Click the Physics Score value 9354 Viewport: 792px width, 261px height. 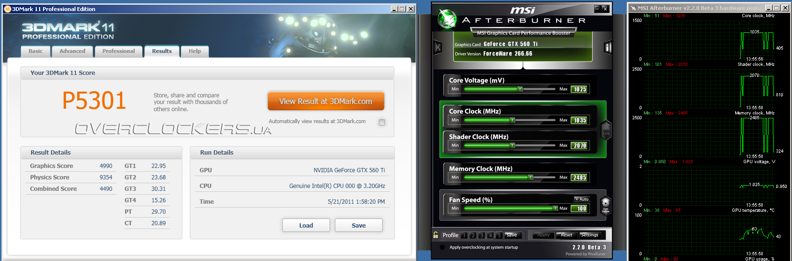[106, 177]
